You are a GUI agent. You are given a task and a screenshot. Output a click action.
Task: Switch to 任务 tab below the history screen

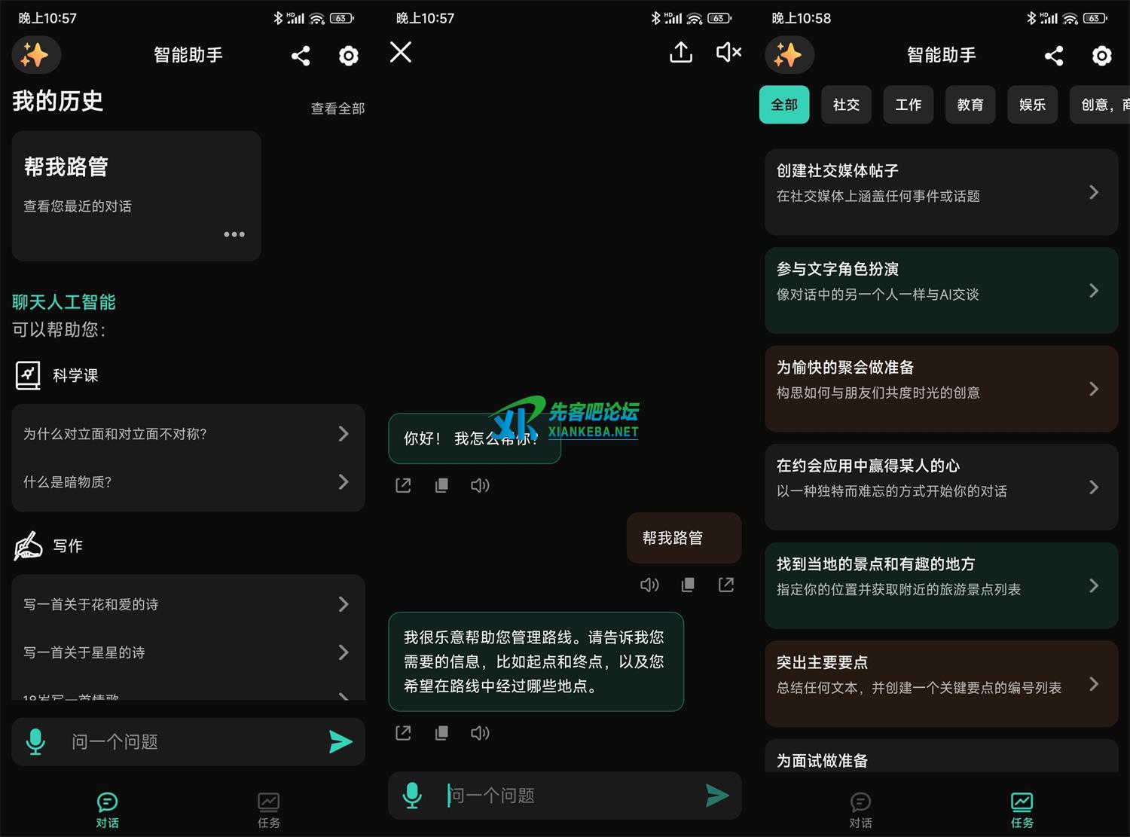click(x=268, y=809)
